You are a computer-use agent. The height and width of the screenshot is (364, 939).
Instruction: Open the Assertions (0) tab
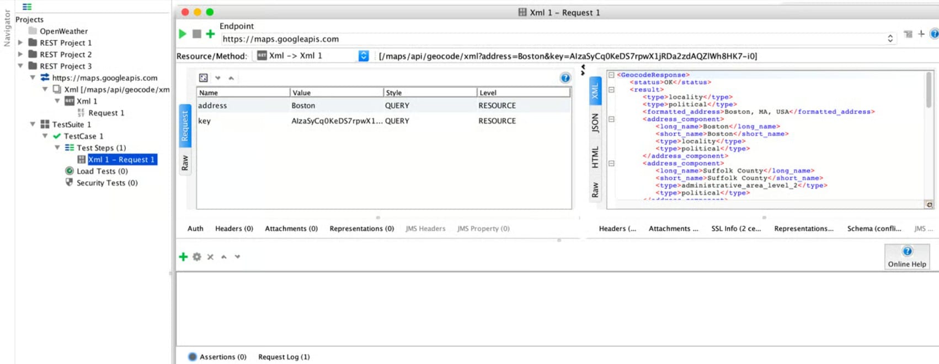point(217,357)
